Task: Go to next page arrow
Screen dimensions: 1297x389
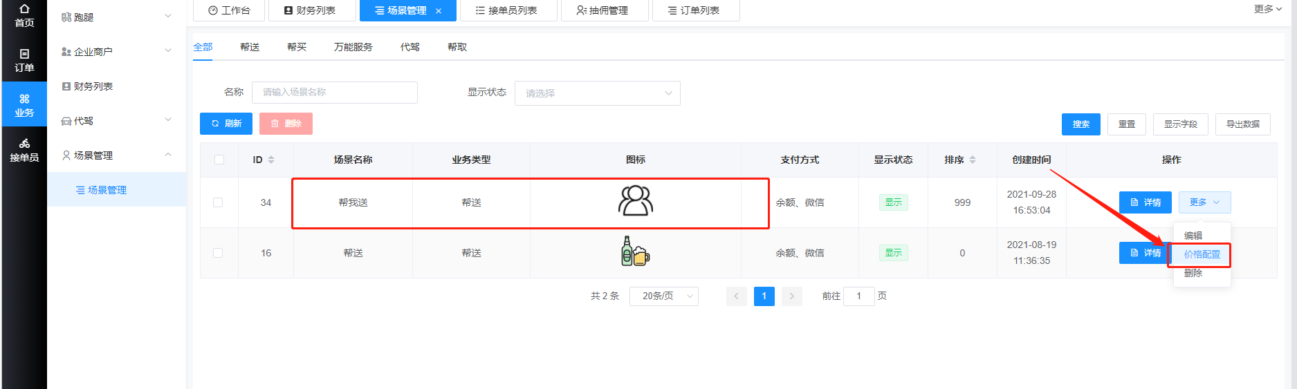Action: [x=792, y=296]
